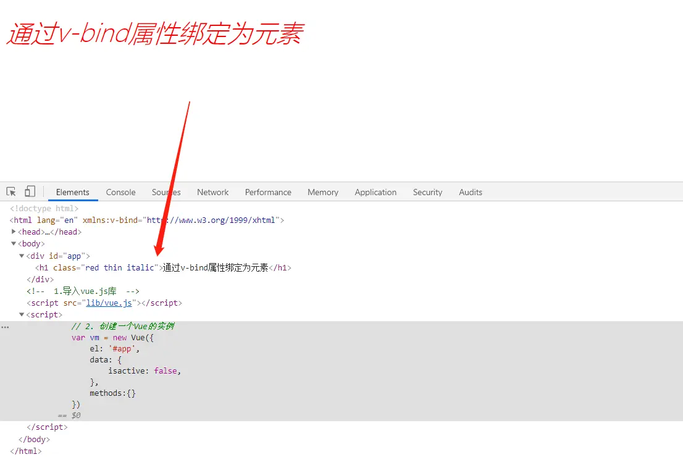The height and width of the screenshot is (473, 683).
Task: Click the line "methods:{}"
Action: (x=113, y=393)
